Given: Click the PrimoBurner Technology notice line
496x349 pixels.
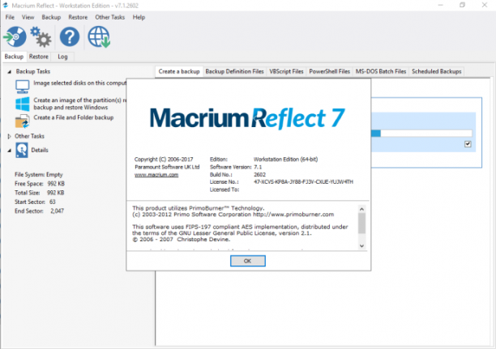Looking at the screenshot, I should [x=198, y=208].
